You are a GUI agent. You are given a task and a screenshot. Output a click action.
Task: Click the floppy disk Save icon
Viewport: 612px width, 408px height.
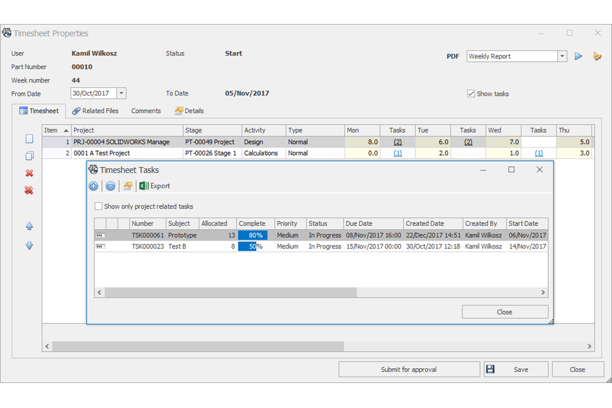(x=491, y=369)
